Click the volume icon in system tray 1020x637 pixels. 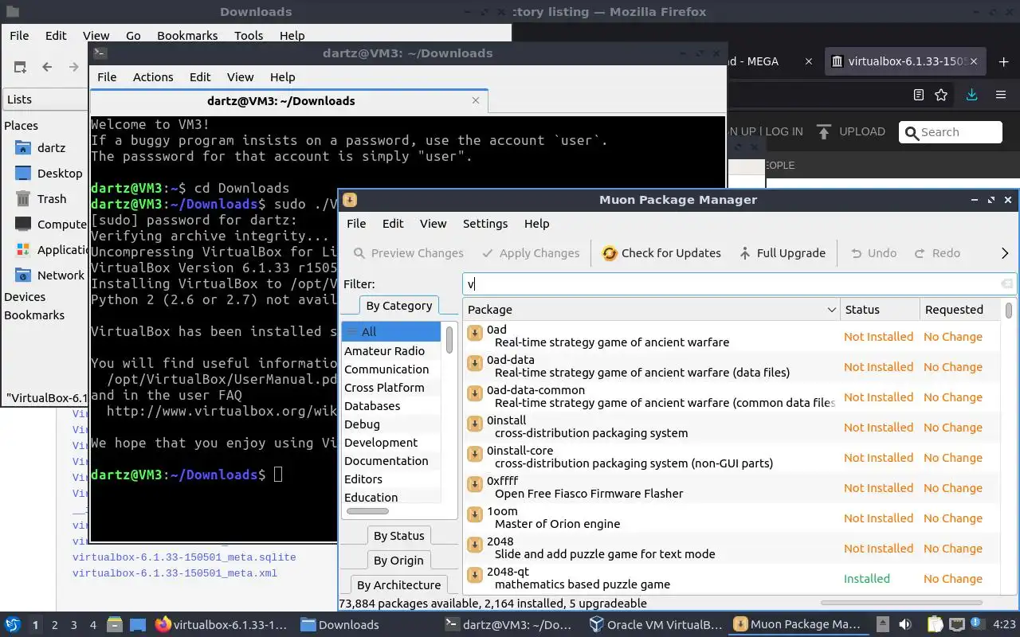[905, 625]
